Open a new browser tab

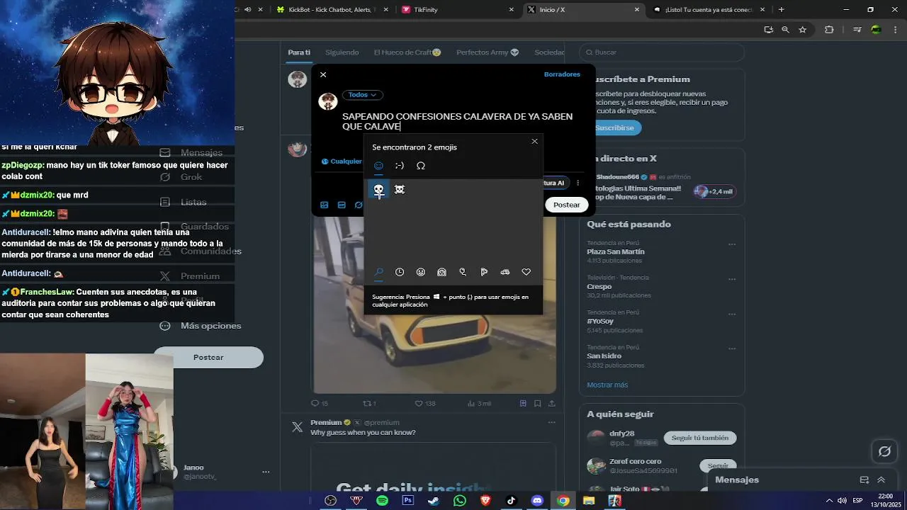coord(782,10)
